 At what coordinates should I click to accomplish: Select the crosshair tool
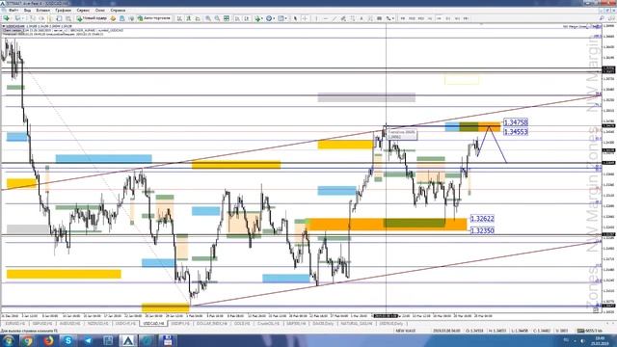[305, 18]
